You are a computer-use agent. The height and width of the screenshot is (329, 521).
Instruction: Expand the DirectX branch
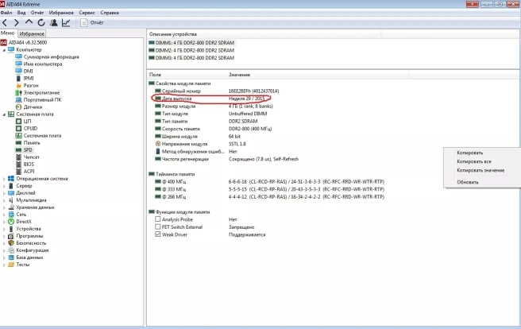(4, 222)
